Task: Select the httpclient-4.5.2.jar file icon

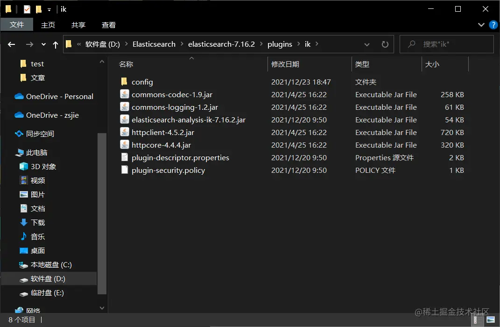Action: point(124,132)
